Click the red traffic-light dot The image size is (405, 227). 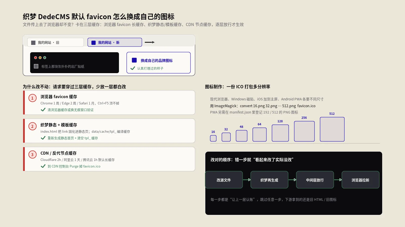[35, 58]
